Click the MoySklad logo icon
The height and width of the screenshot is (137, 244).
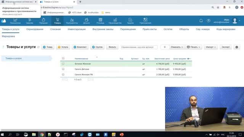(x=3, y=21)
